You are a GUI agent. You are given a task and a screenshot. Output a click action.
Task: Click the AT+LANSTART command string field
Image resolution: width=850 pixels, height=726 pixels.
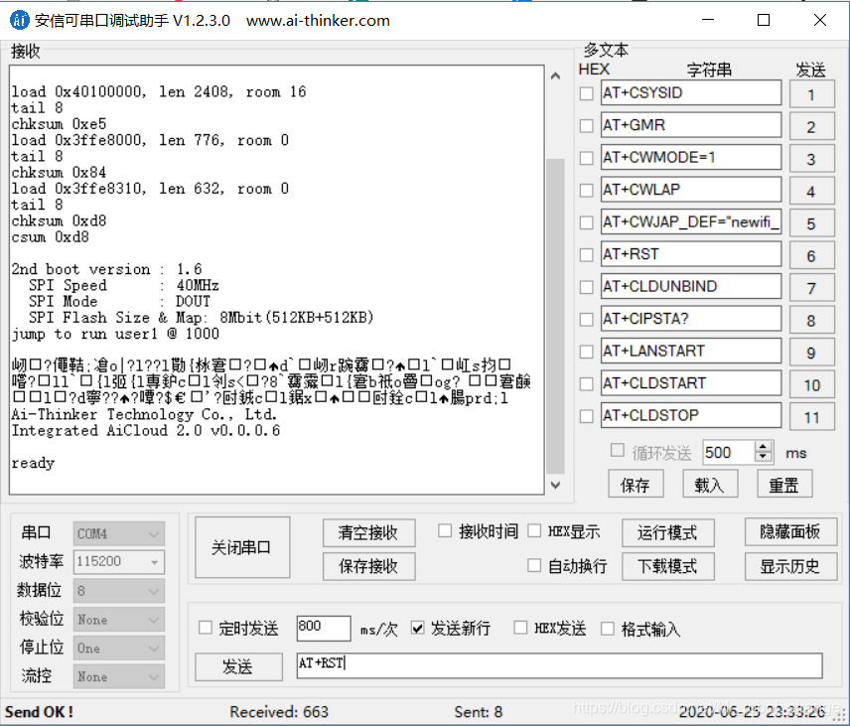click(691, 351)
